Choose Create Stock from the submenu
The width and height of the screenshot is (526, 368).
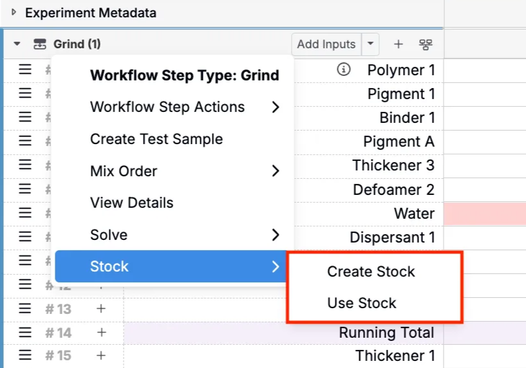coord(371,271)
